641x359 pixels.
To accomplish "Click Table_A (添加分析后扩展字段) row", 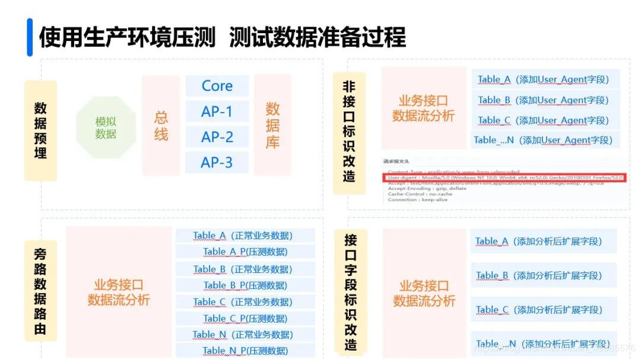I will point(543,242).
